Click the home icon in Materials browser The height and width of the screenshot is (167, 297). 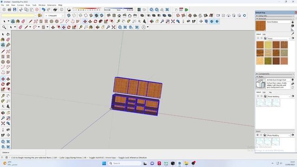(x=265, y=39)
